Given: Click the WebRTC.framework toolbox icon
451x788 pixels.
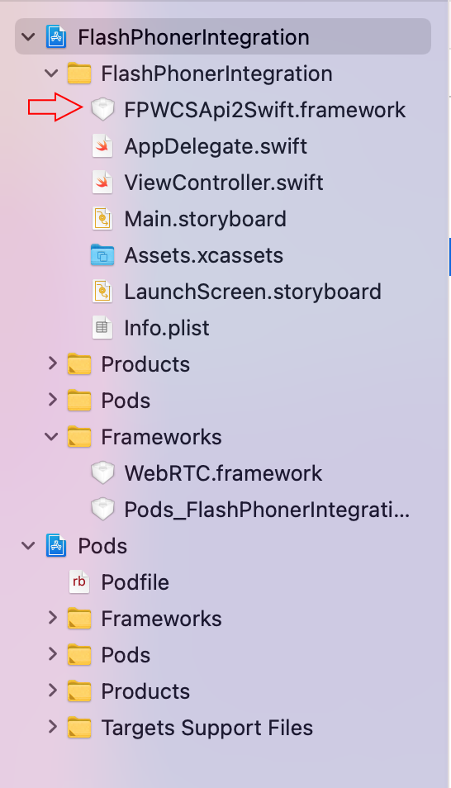Looking at the screenshot, I should coord(102,473).
